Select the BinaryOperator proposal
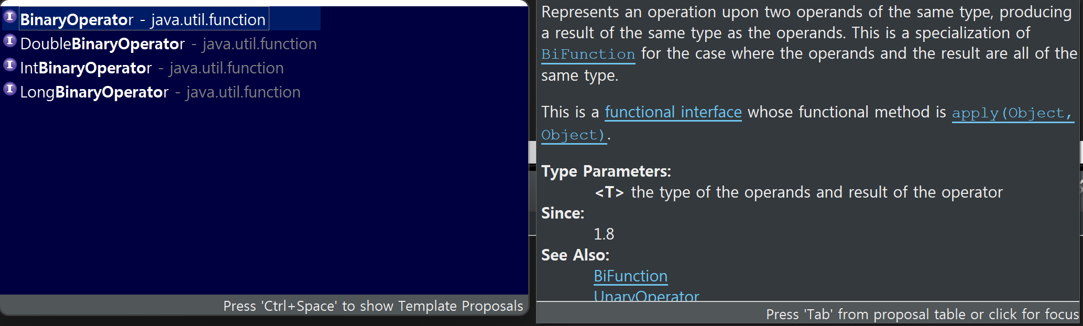This screenshot has width=1083, height=326. click(161, 19)
